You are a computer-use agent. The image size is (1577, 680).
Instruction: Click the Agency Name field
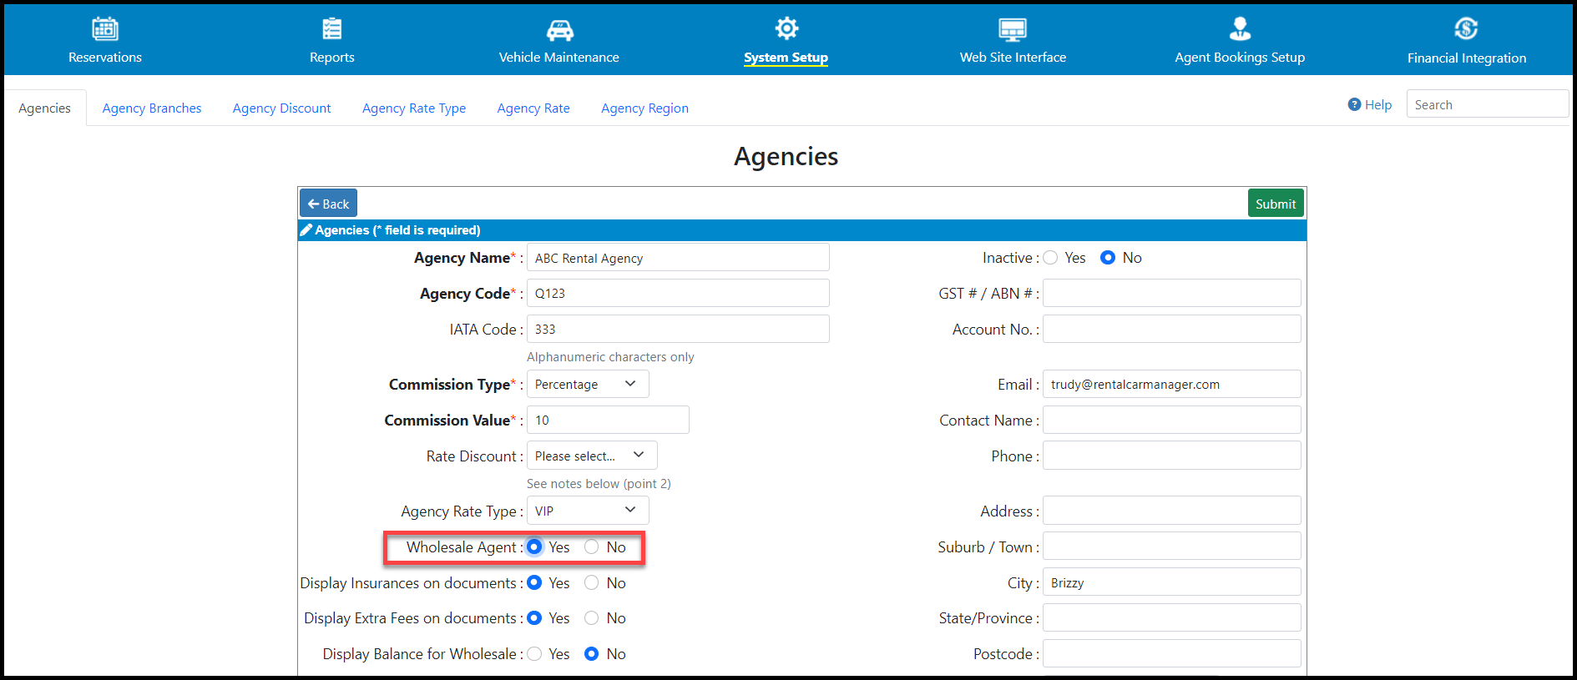tap(678, 258)
